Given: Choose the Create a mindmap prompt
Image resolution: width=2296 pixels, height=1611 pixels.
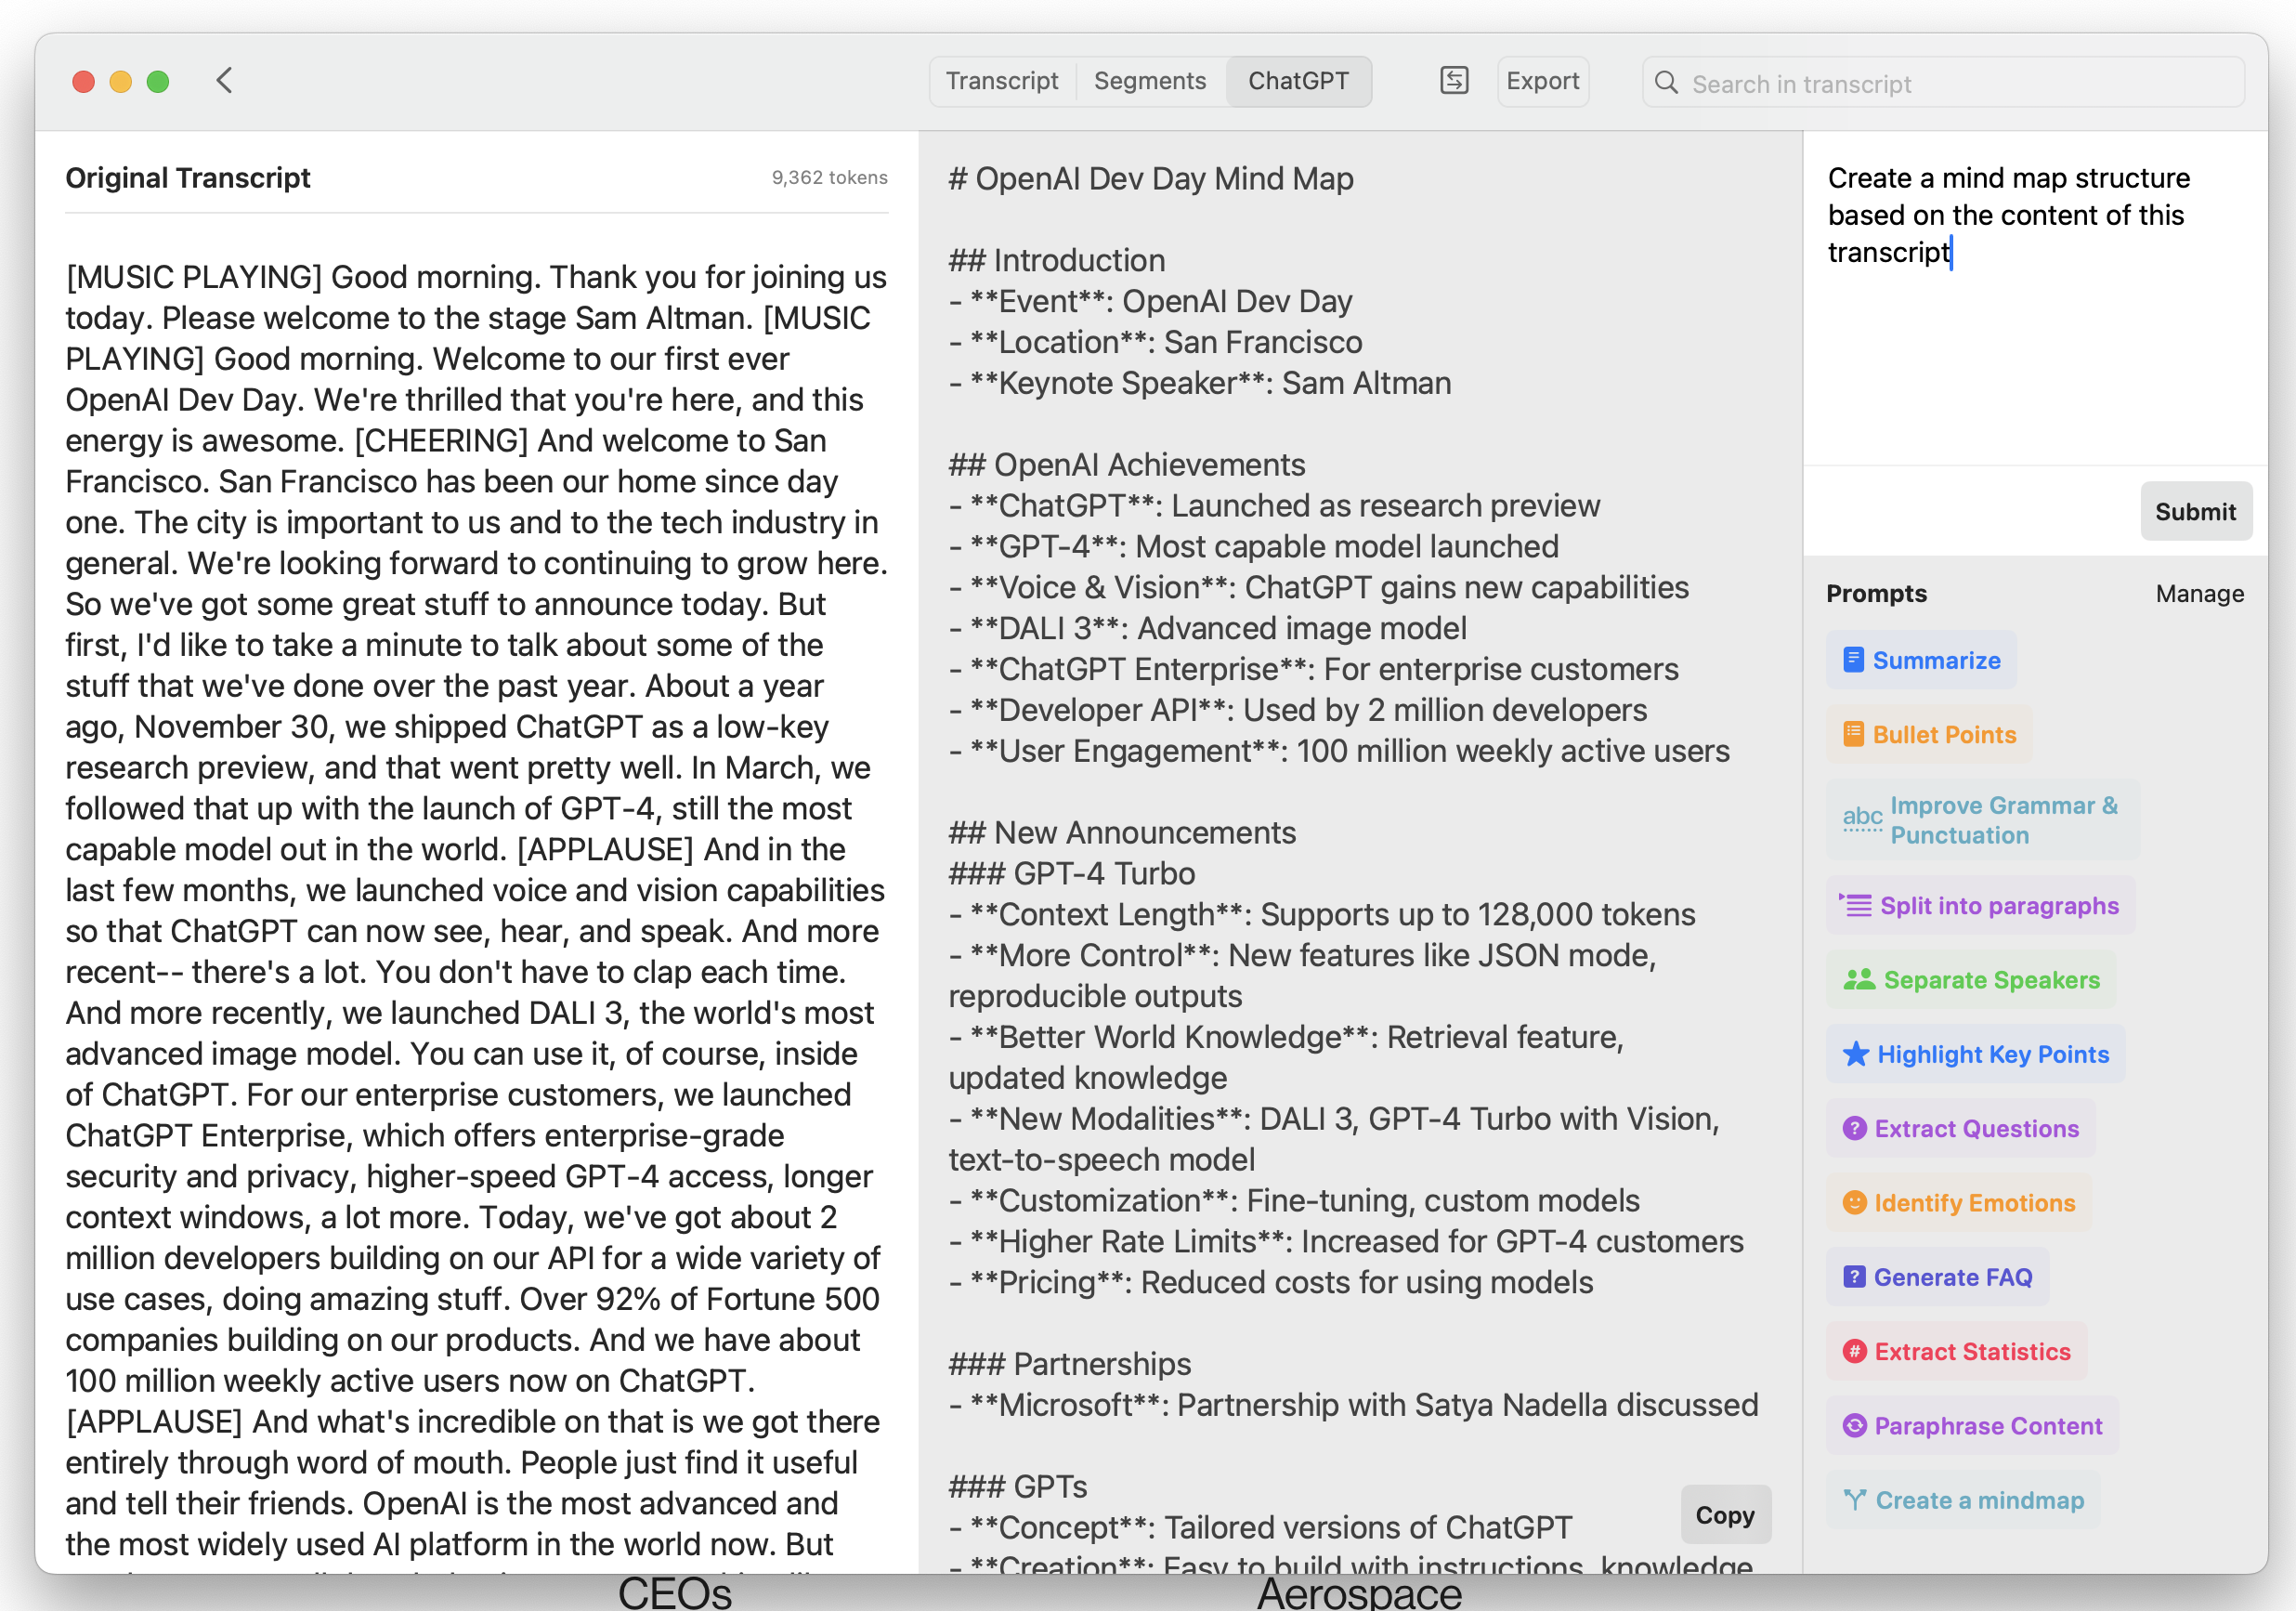Looking at the screenshot, I should [x=1963, y=1499].
